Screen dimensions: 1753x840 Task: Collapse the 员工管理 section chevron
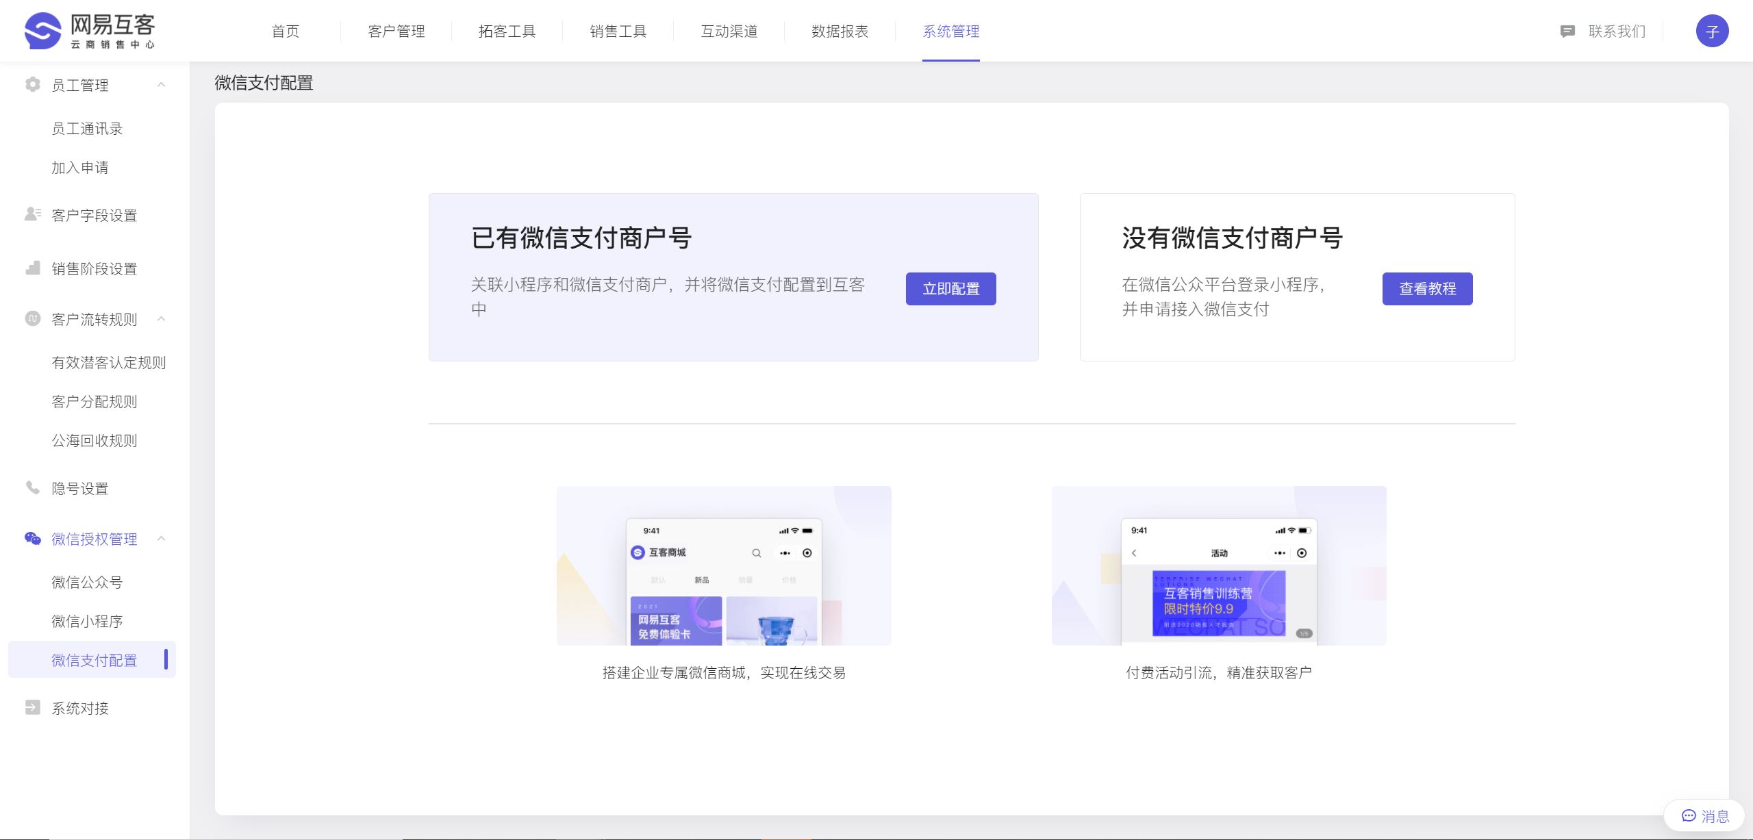pos(162,85)
